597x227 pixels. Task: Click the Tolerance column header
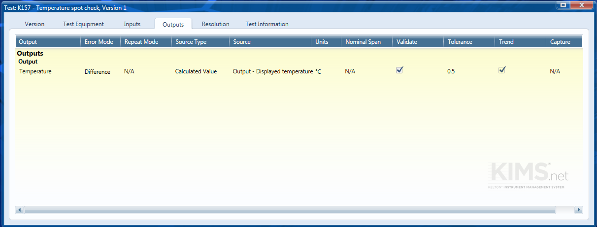469,42
